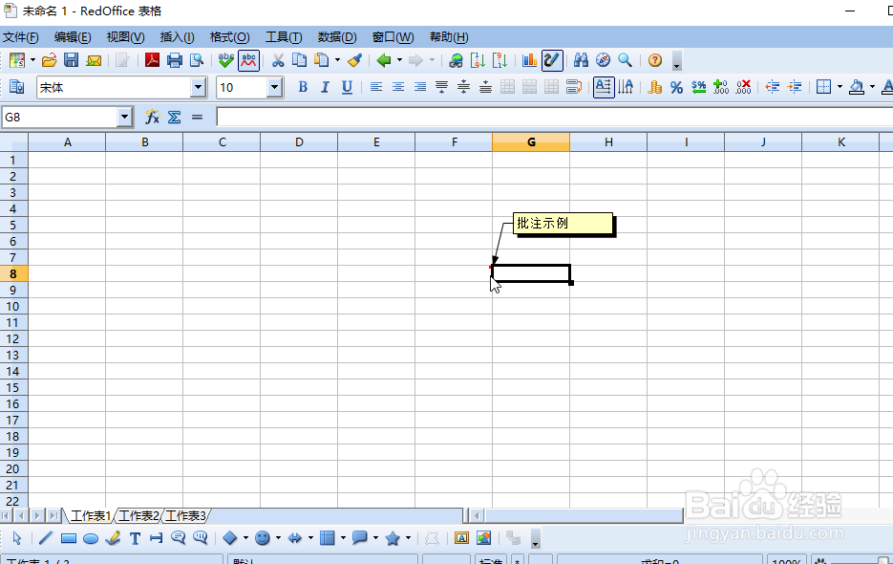Open the 帮助(H) menu

(x=449, y=37)
